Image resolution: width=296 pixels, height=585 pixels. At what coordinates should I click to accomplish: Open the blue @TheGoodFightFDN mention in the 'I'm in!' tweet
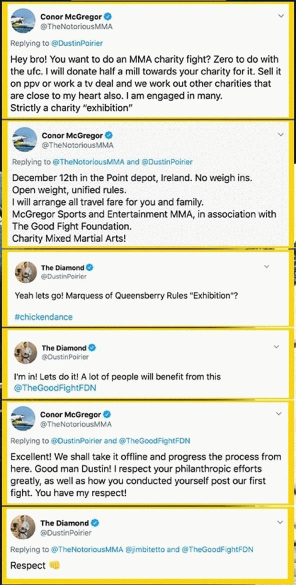[54, 388]
